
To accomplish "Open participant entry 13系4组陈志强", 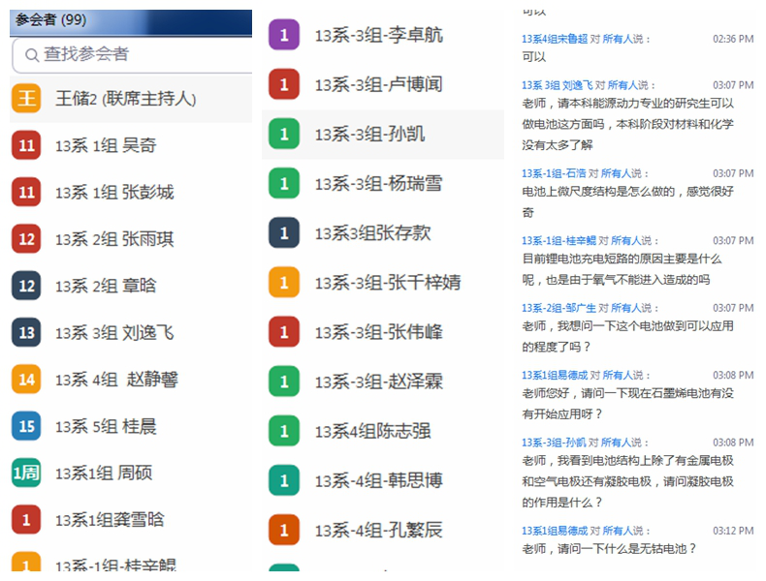I will [x=372, y=431].
